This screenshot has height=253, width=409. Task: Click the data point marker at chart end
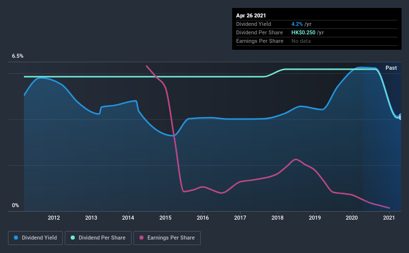(401, 117)
